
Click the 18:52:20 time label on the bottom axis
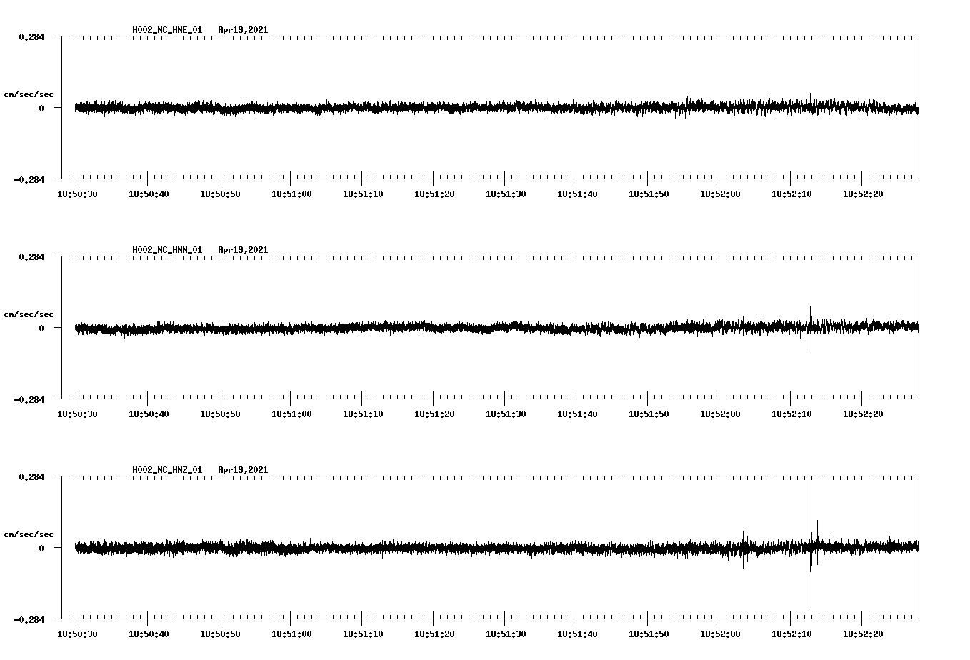tap(864, 633)
